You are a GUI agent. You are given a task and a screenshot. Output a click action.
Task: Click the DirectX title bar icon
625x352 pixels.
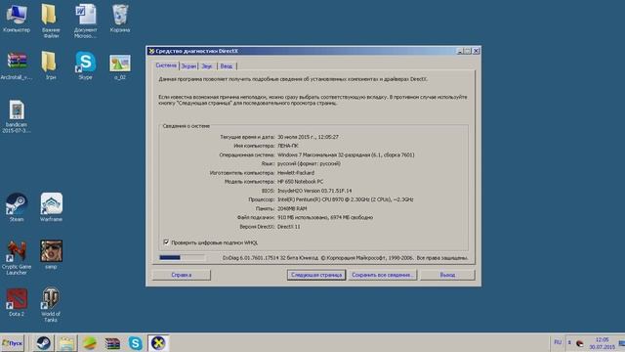(151, 51)
